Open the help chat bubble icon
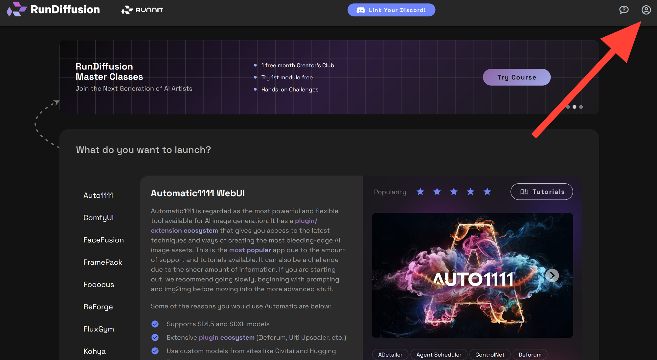657x360 pixels. pyautogui.click(x=623, y=10)
